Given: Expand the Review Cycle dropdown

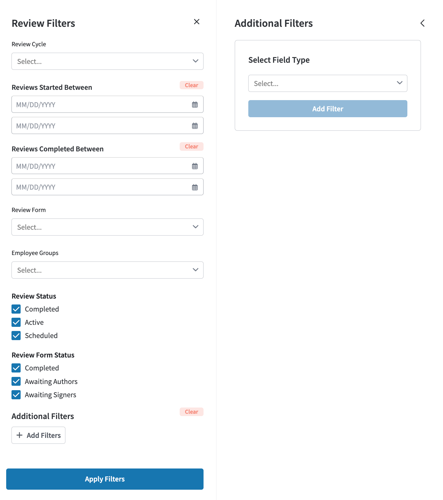Looking at the screenshot, I should [108, 61].
